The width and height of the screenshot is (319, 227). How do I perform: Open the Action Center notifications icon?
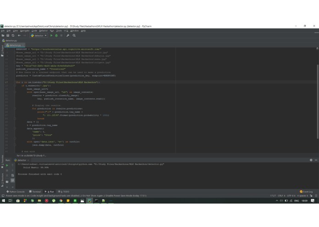[313, 201]
